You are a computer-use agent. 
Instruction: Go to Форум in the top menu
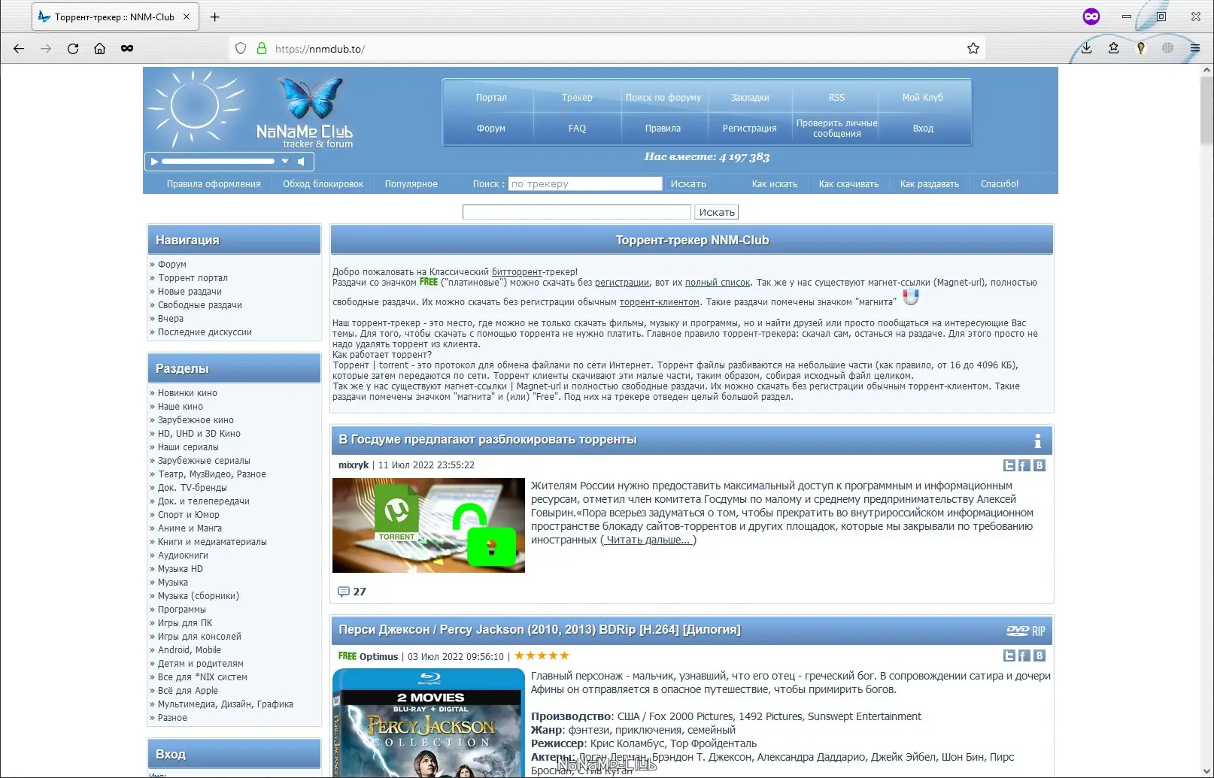click(491, 129)
